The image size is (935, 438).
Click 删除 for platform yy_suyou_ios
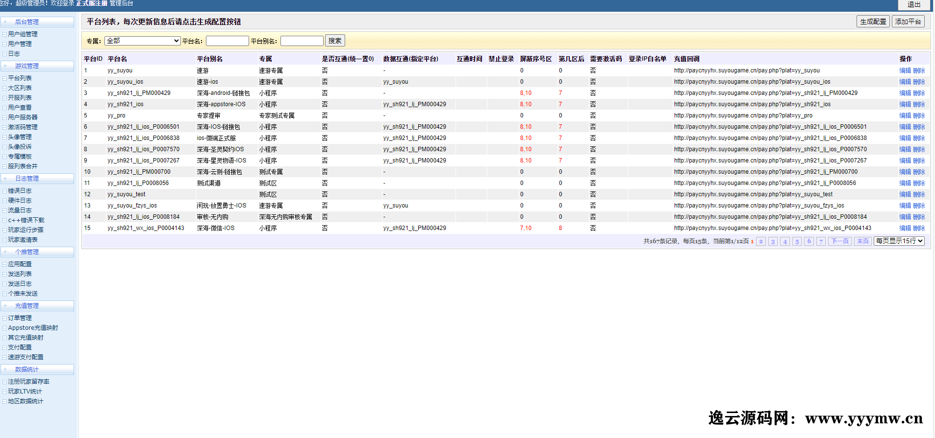(x=919, y=82)
